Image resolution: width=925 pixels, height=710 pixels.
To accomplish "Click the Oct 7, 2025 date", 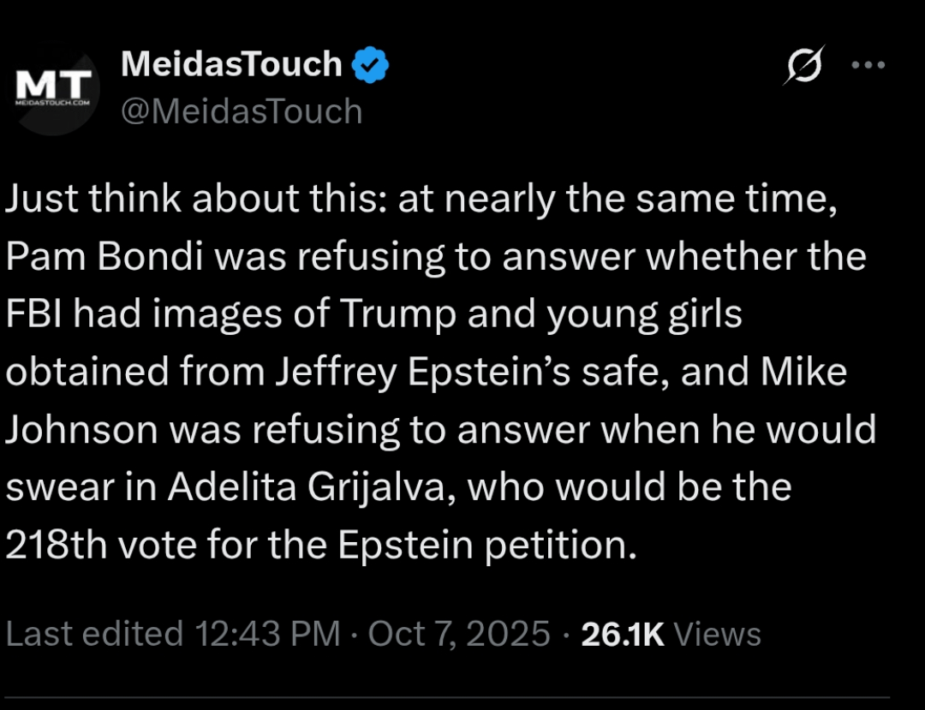I will pyautogui.click(x=459, y=635).
